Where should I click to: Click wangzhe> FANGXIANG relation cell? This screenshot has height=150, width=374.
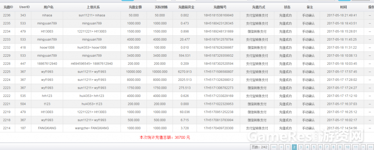tap(92, 128)
